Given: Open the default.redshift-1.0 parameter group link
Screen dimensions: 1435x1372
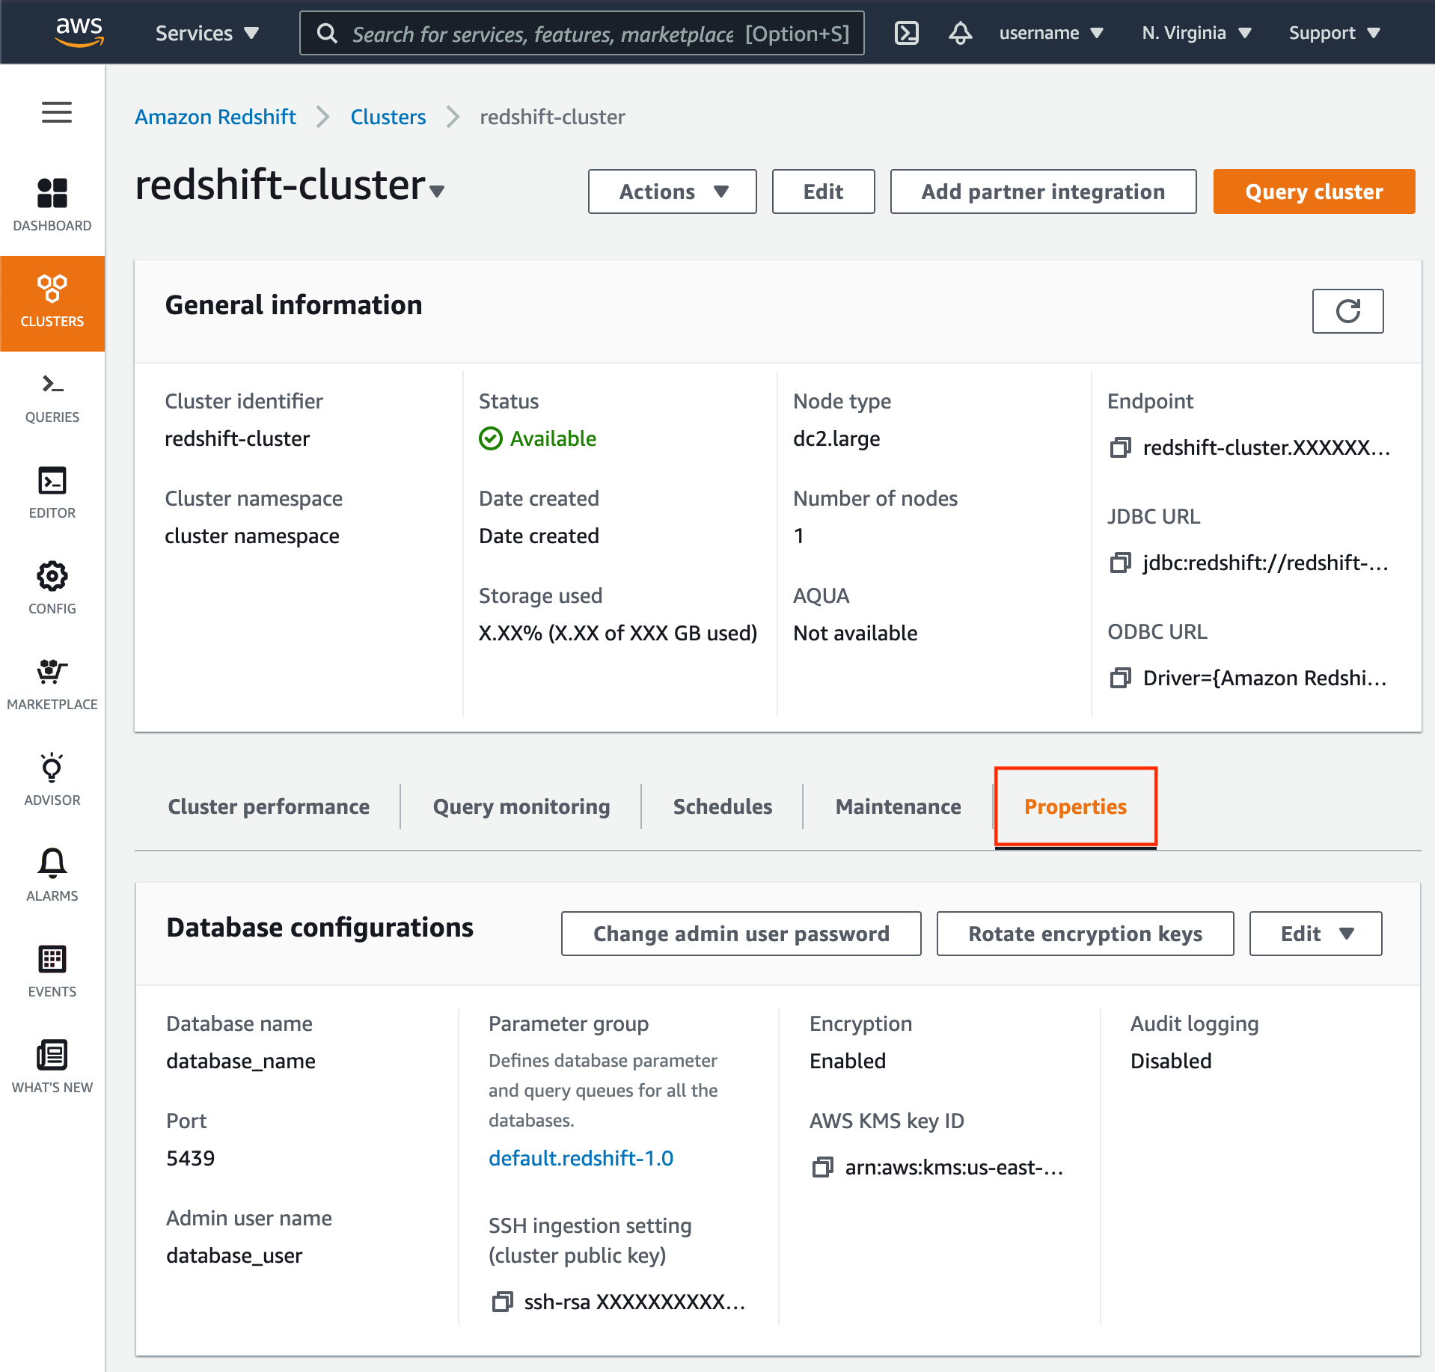Looking at the screenshot, I should click(581, 1158).
